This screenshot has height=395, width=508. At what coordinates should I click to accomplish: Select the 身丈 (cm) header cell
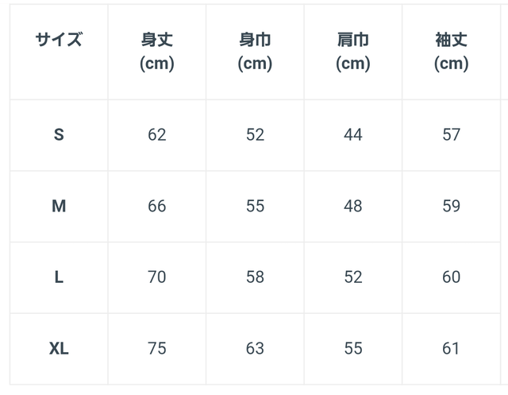click(x=157, y=52)
